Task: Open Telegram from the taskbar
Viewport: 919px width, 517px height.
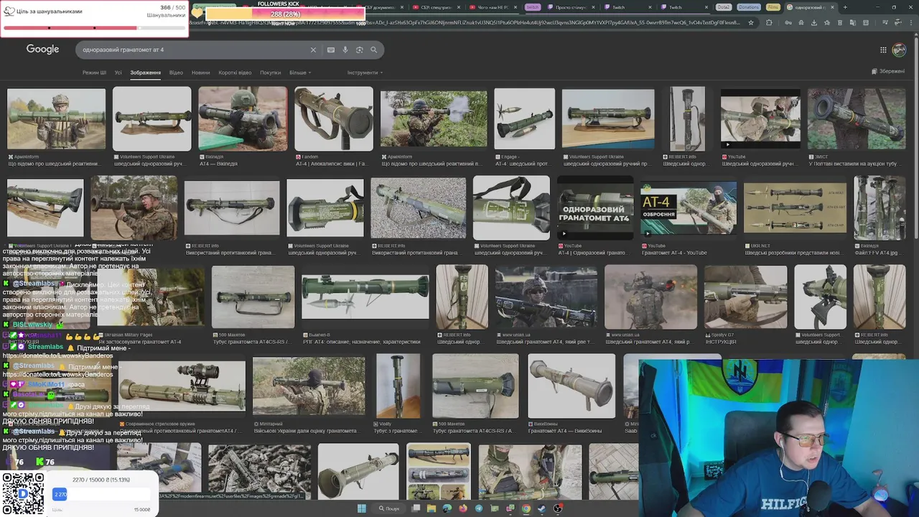Action: tap(479, 508)
